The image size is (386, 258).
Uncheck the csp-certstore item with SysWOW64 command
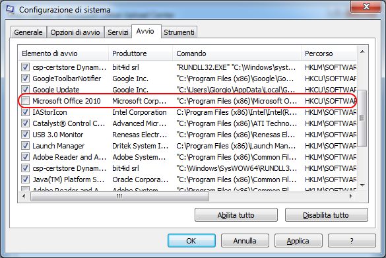point(25,168)
